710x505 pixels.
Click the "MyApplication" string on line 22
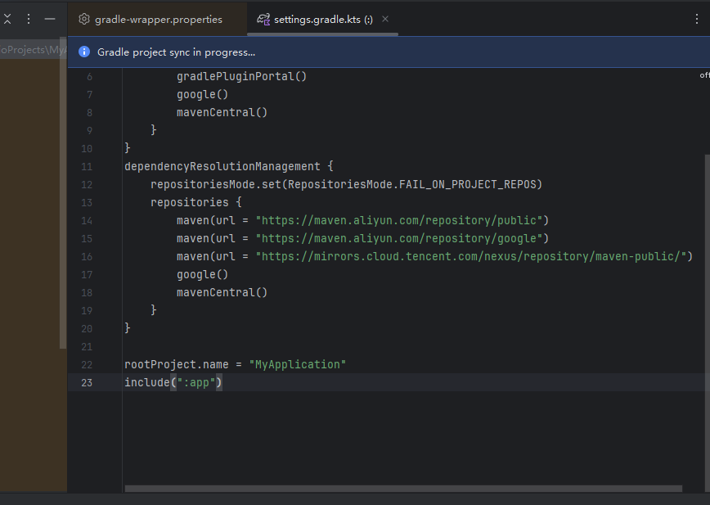298,364
